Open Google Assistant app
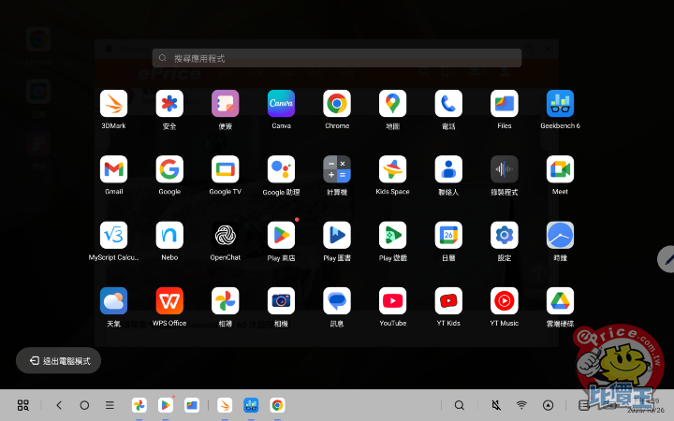Screen dimensions: 674x421 click(281, 169)
